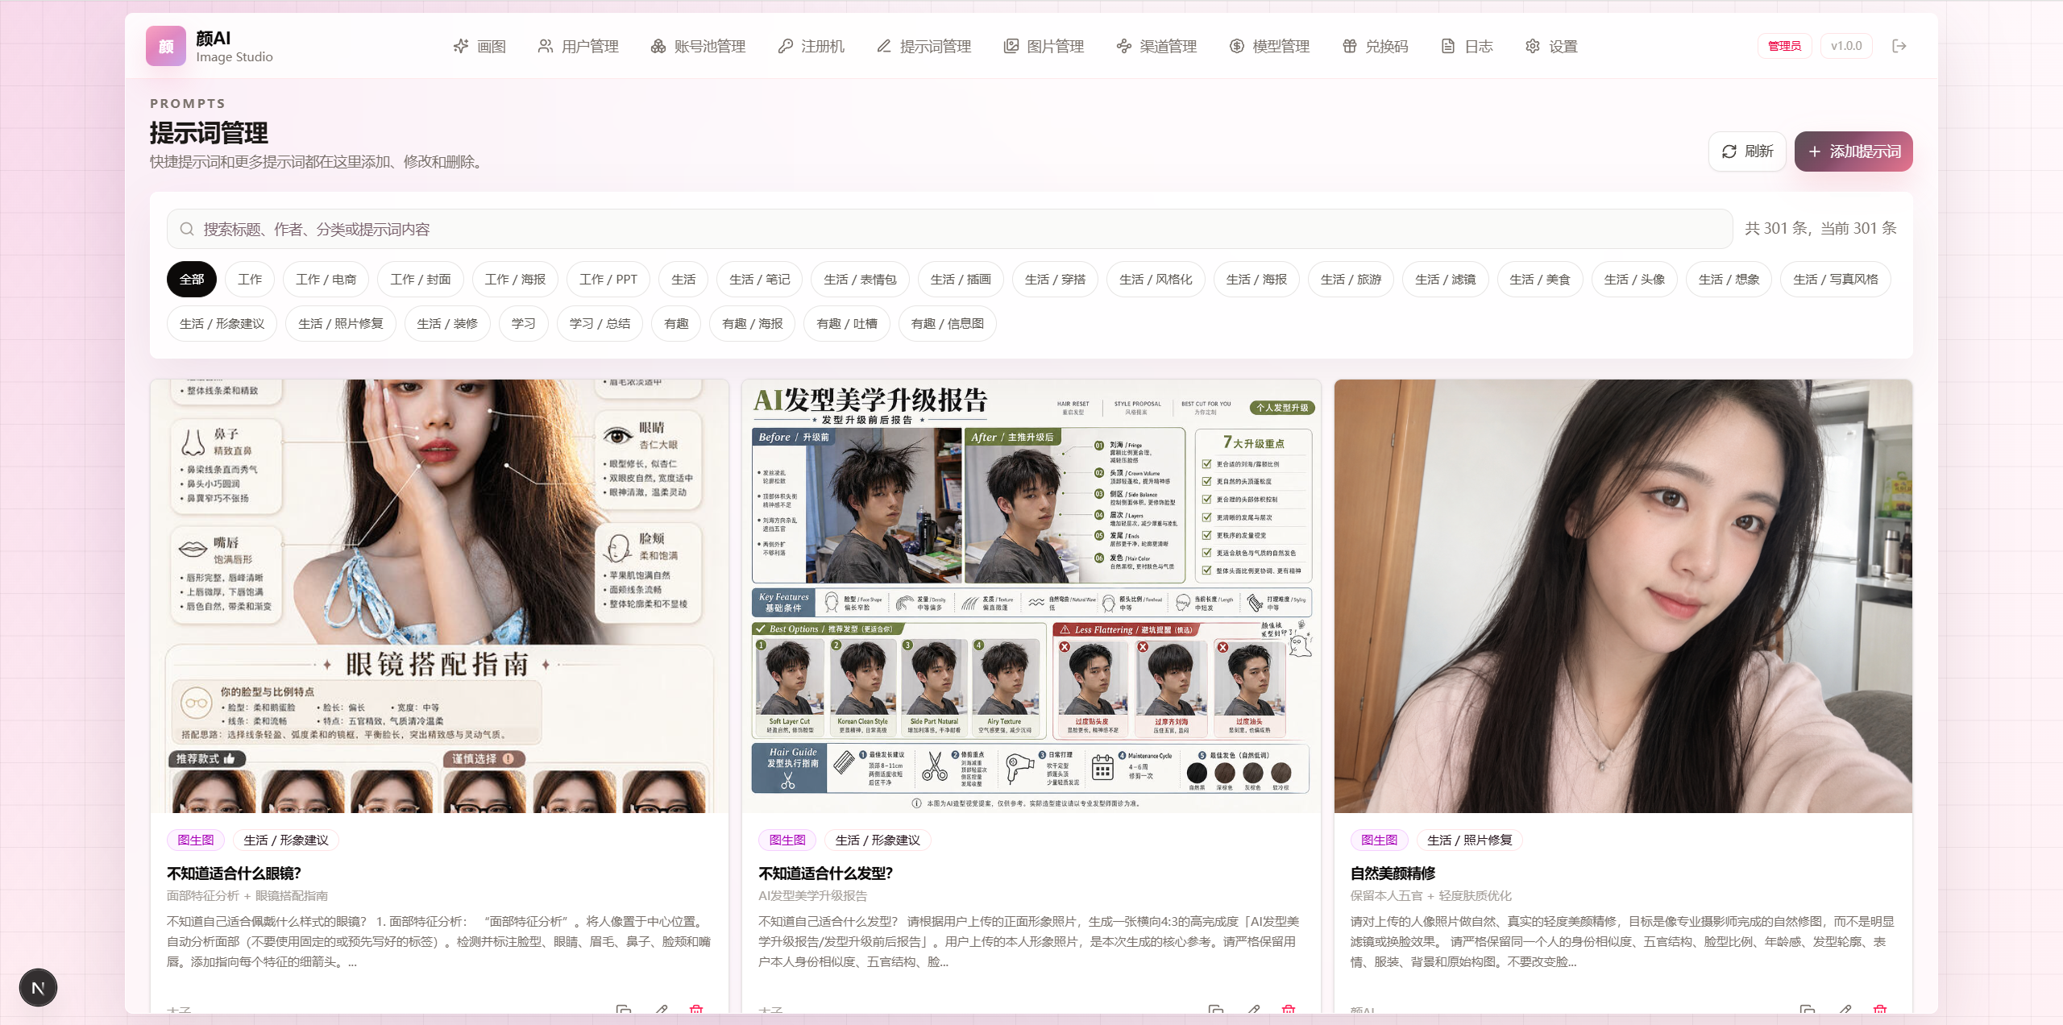Select the 有趣 / 吐槽 chip
The width and height of the screenshot is (2063, 1025).
(847, 324)
